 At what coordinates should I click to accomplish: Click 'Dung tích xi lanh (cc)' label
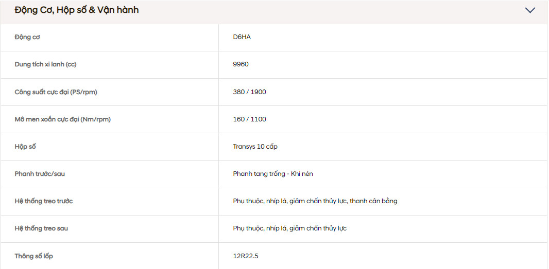45,64
